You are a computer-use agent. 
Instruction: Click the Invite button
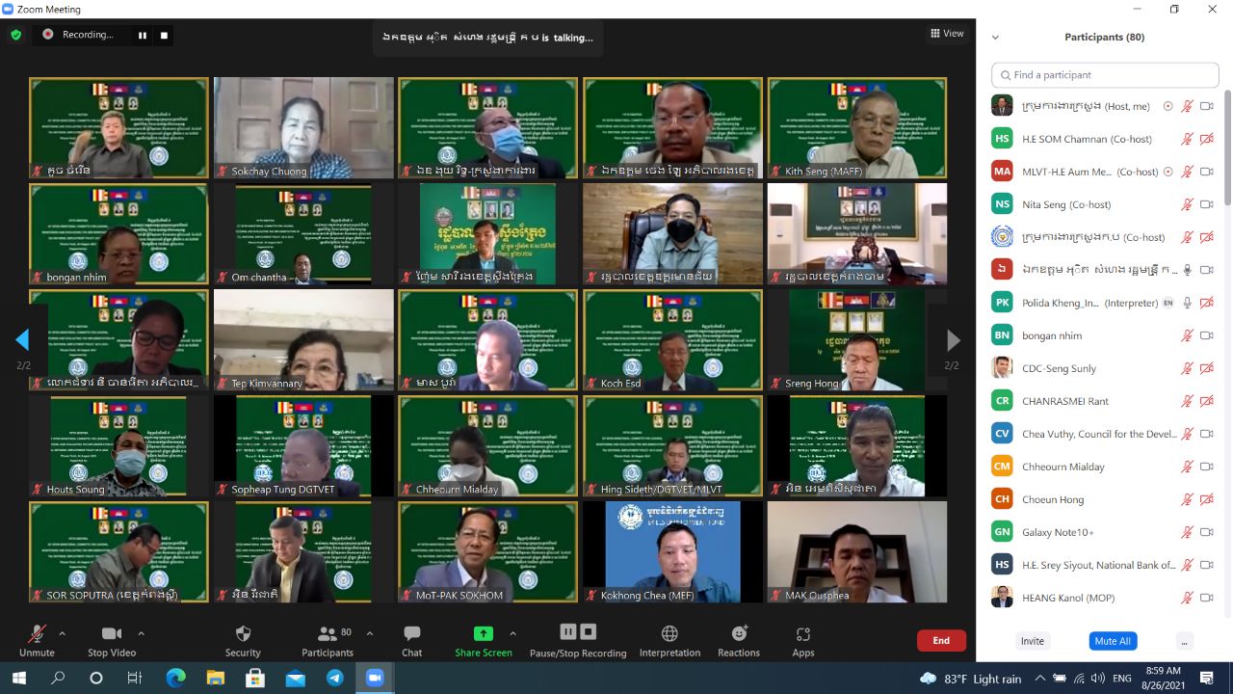[x=1033, y=641]
